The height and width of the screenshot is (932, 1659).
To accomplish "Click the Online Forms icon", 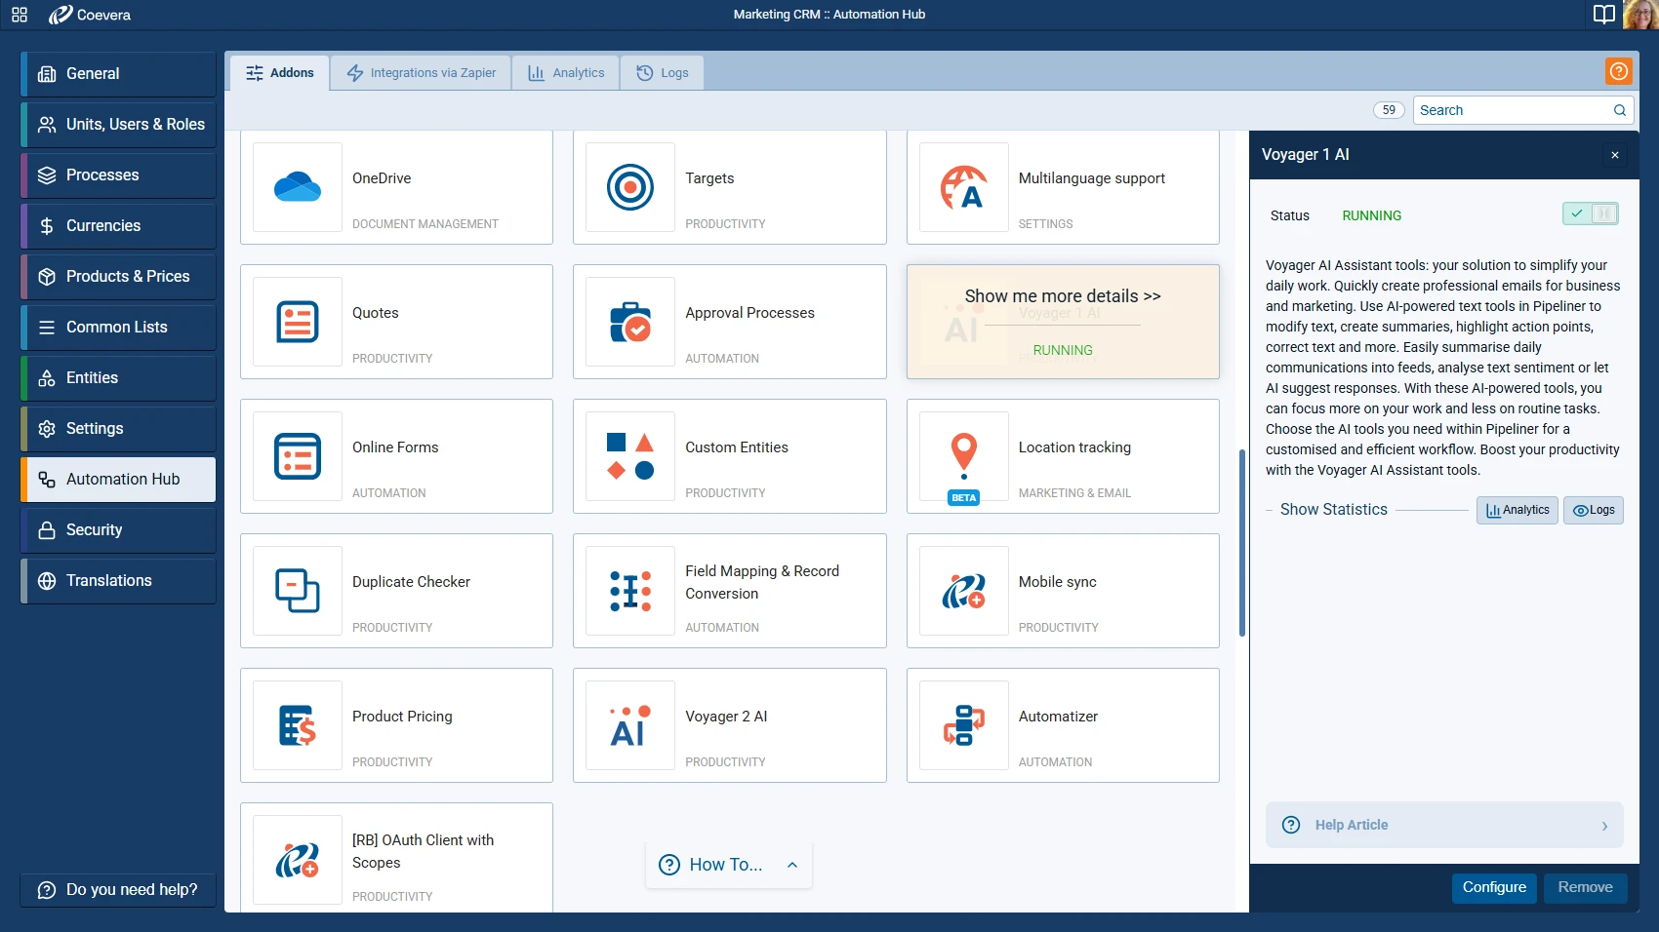I will coord(298,456).
